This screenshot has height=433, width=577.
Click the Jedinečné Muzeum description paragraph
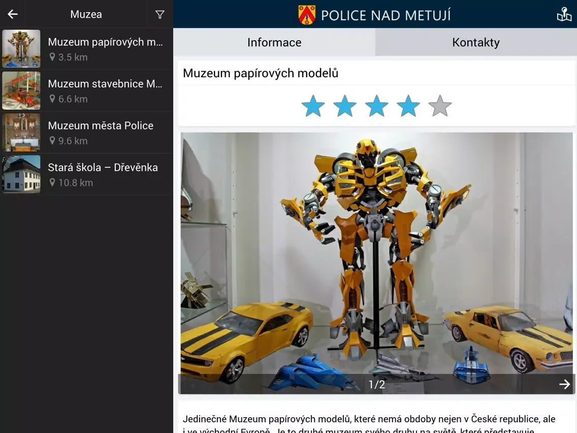[369, 424]
